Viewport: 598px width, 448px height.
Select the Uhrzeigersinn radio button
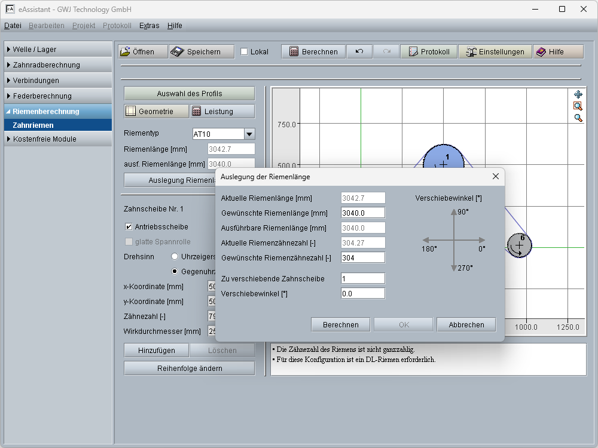175,256
